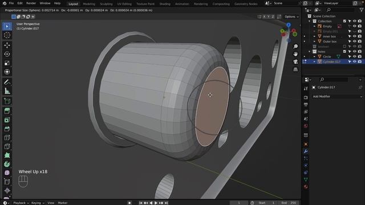Expand the Cylinder.017 tree item
The image size is (365, 205).
(x=314, y=61)
